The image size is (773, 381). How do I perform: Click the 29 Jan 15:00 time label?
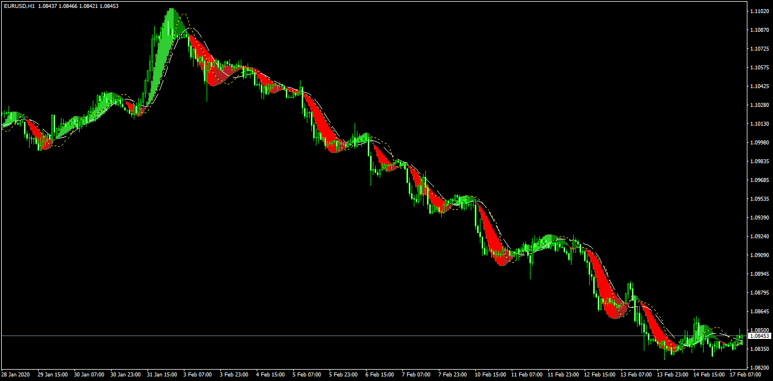(53, 375)
